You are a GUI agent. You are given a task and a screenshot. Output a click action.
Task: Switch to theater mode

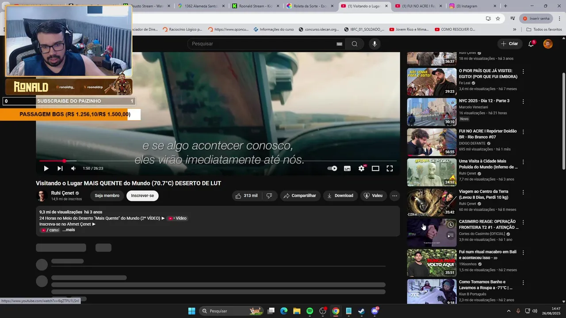pos(375,168)
